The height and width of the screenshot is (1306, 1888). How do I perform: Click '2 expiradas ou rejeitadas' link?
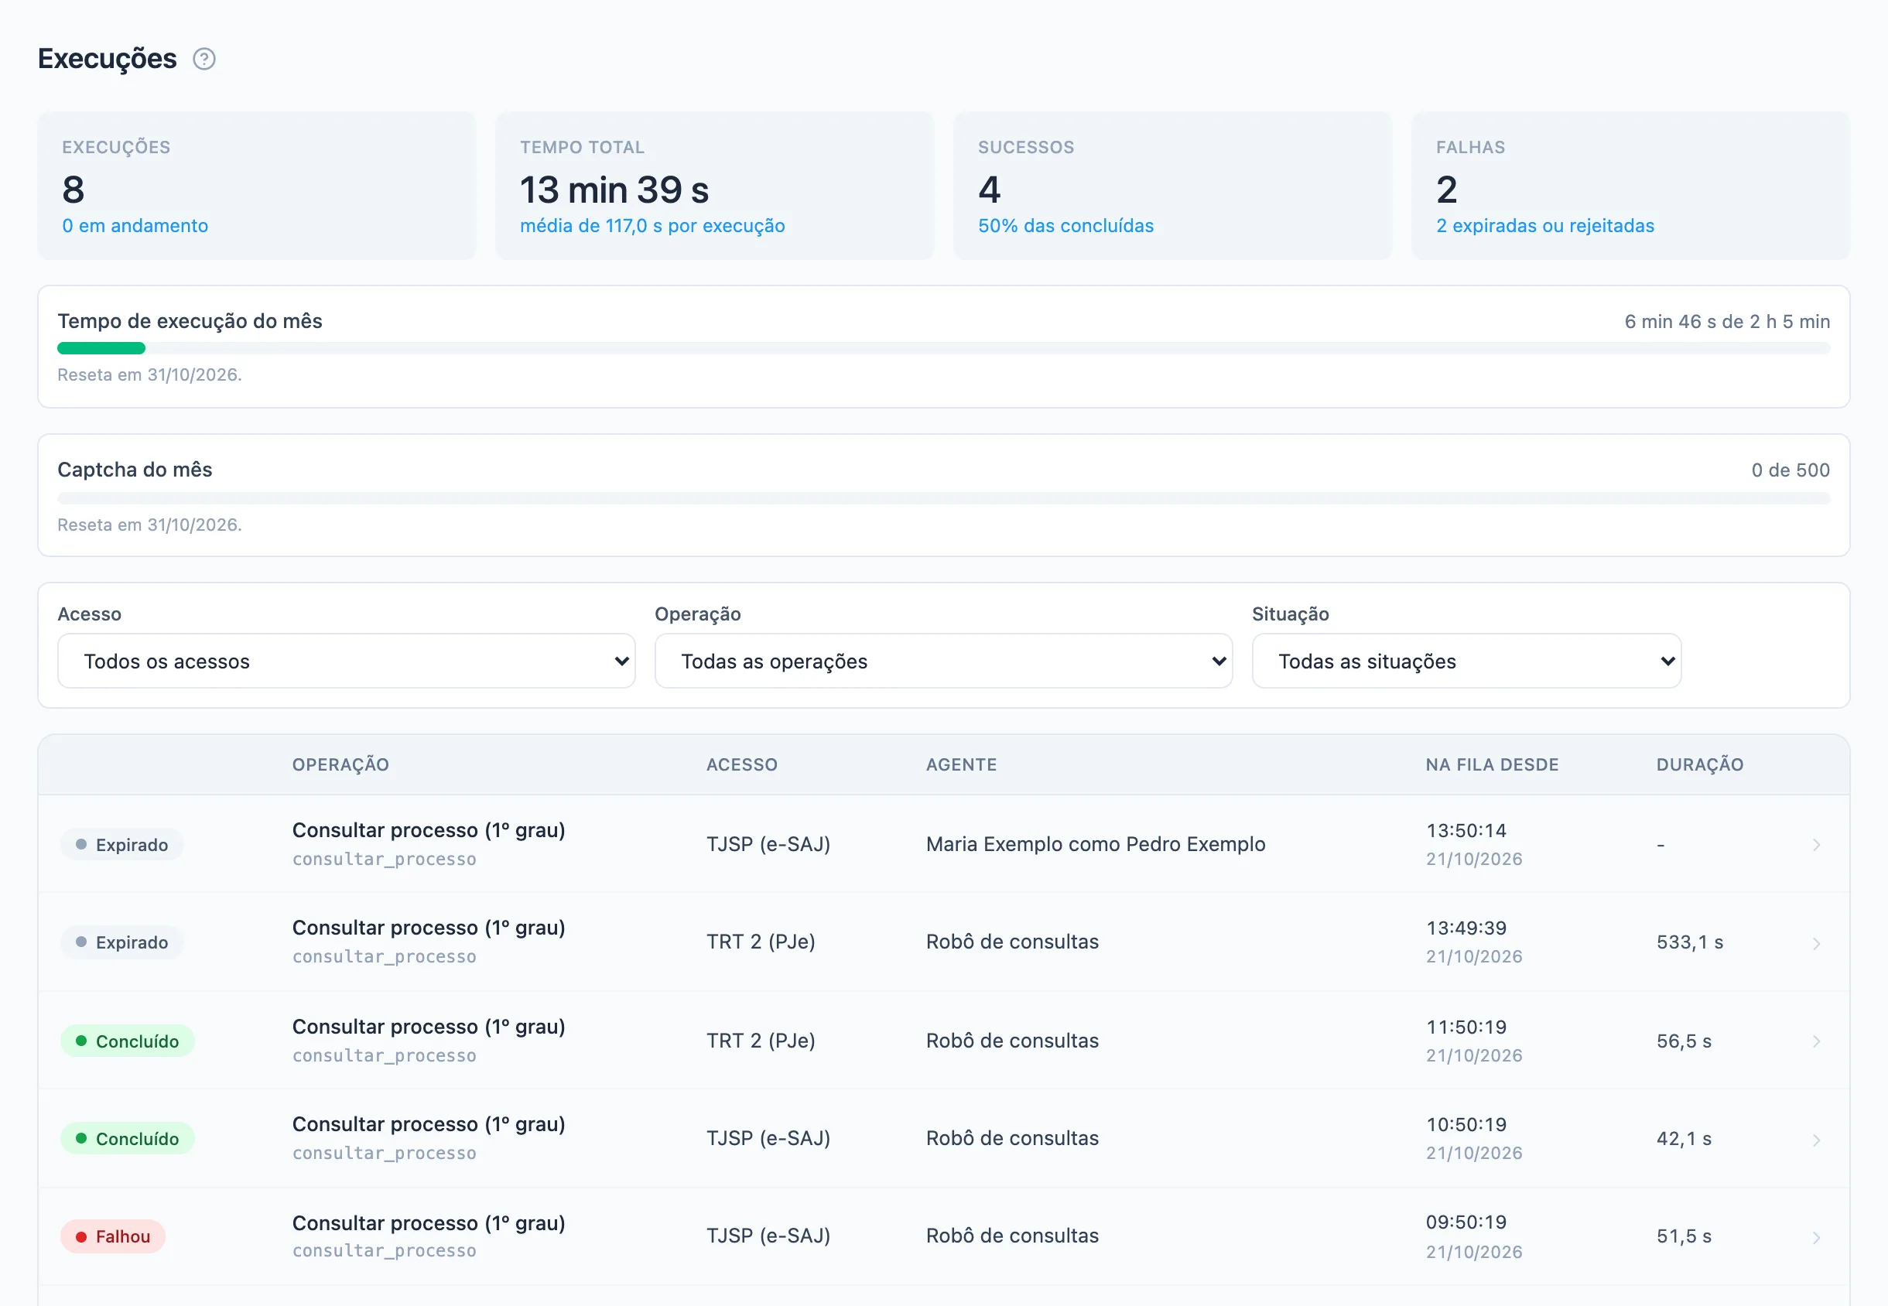[x=1545, y=226]
